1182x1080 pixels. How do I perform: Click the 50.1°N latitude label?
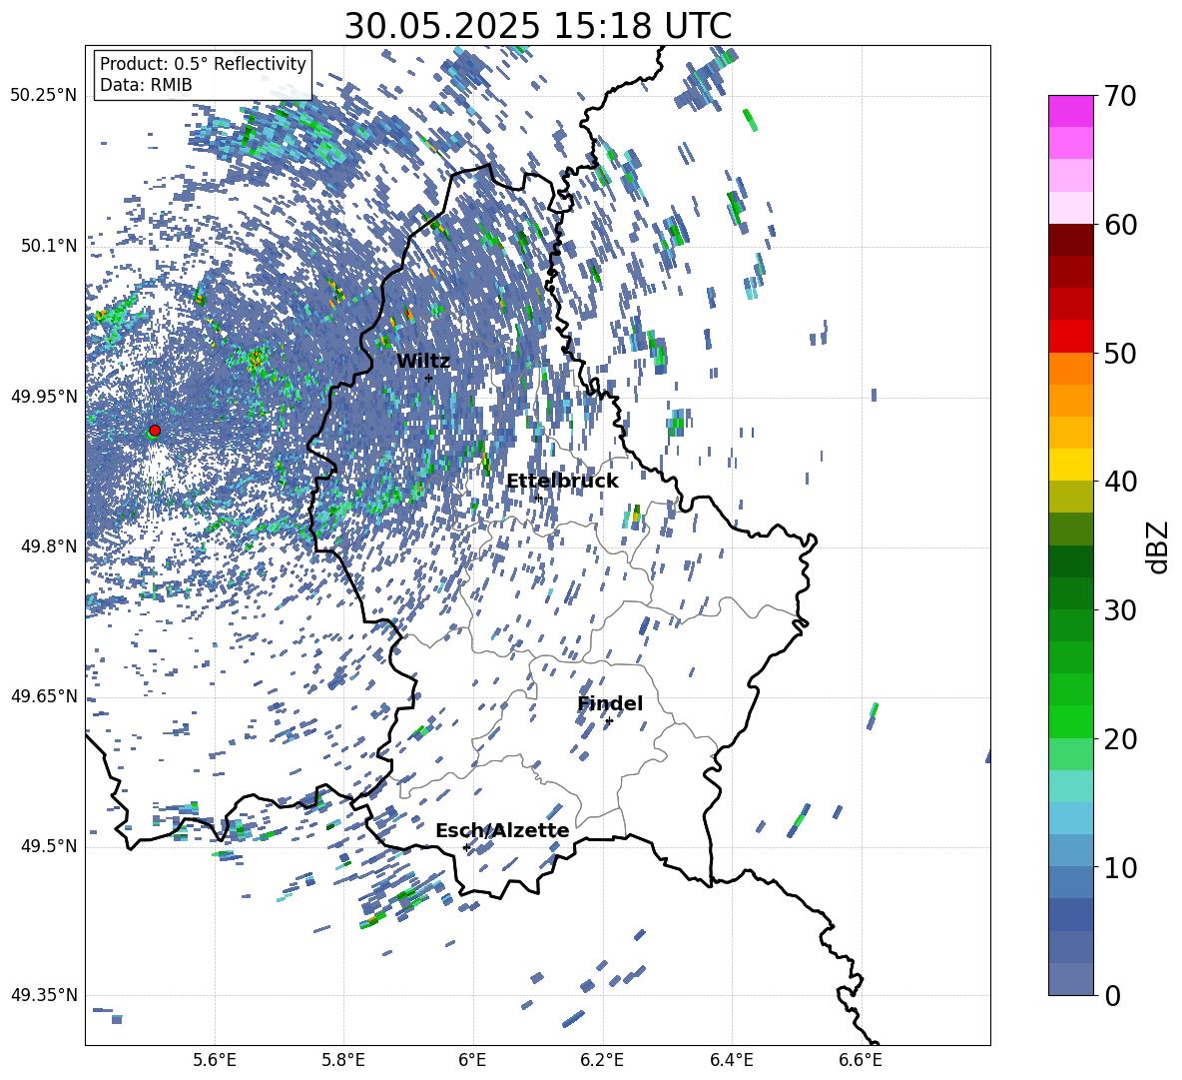pyautogui.click(x=49, y=246)
